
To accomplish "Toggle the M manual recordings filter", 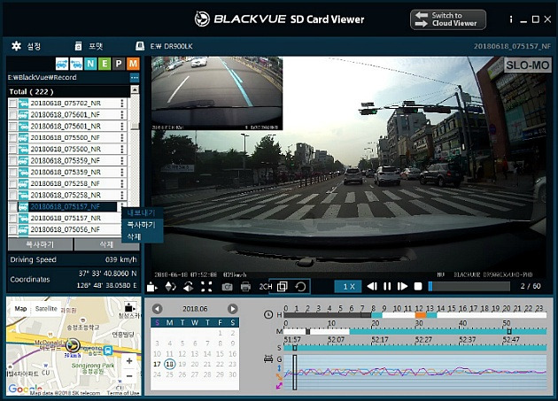I will point(133,64).
